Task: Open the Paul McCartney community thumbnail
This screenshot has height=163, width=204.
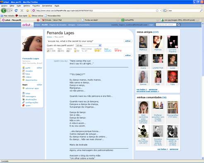Action: click(x=143, y=132)
